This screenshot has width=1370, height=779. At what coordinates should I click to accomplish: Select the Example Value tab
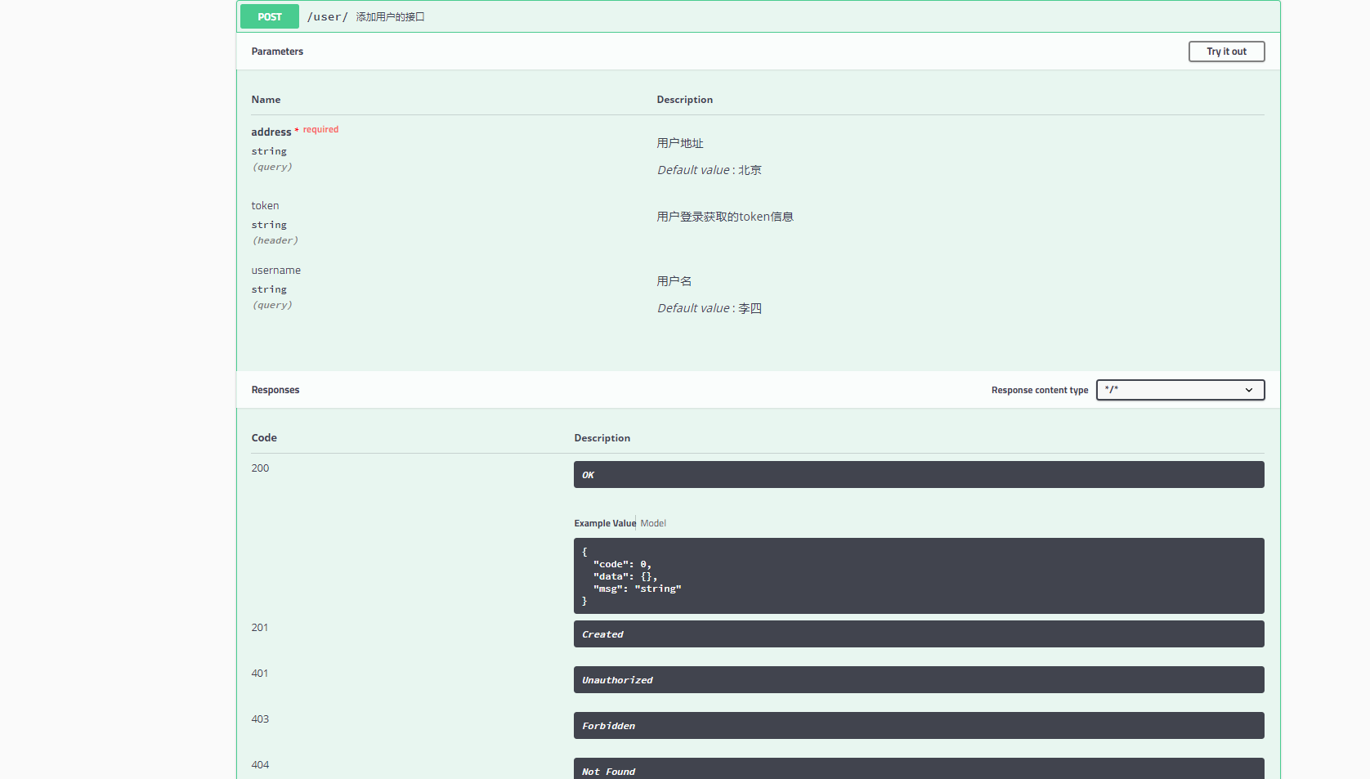[x=604, y=523]
